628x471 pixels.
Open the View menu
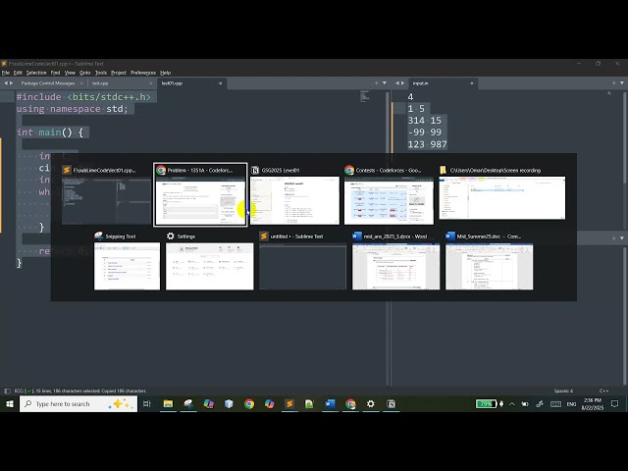(70, 73)
